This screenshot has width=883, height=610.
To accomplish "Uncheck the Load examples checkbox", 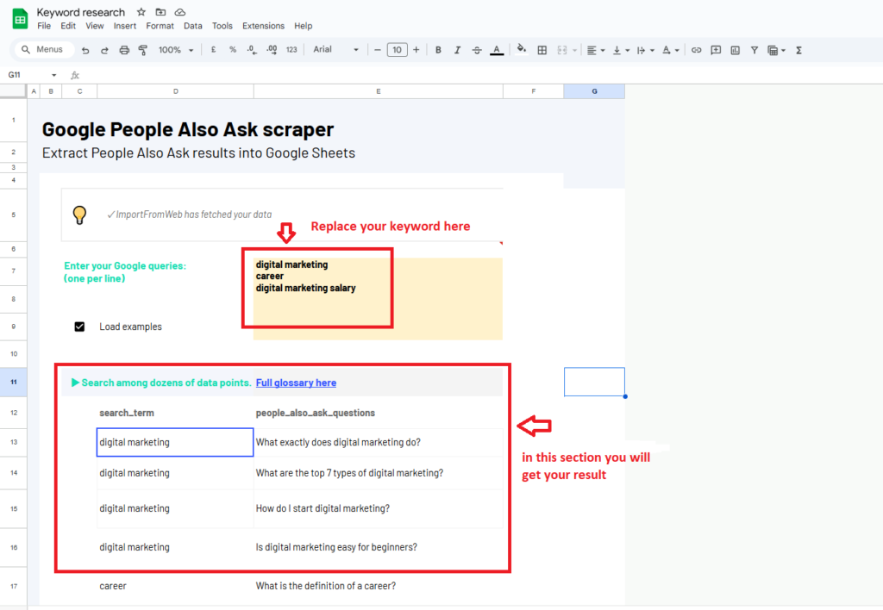I will click(79, 327).
